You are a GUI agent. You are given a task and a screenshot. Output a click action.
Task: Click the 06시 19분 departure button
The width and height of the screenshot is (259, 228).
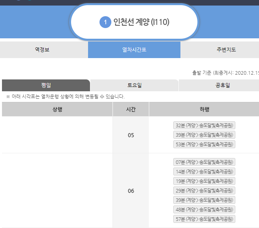point(205,181)
